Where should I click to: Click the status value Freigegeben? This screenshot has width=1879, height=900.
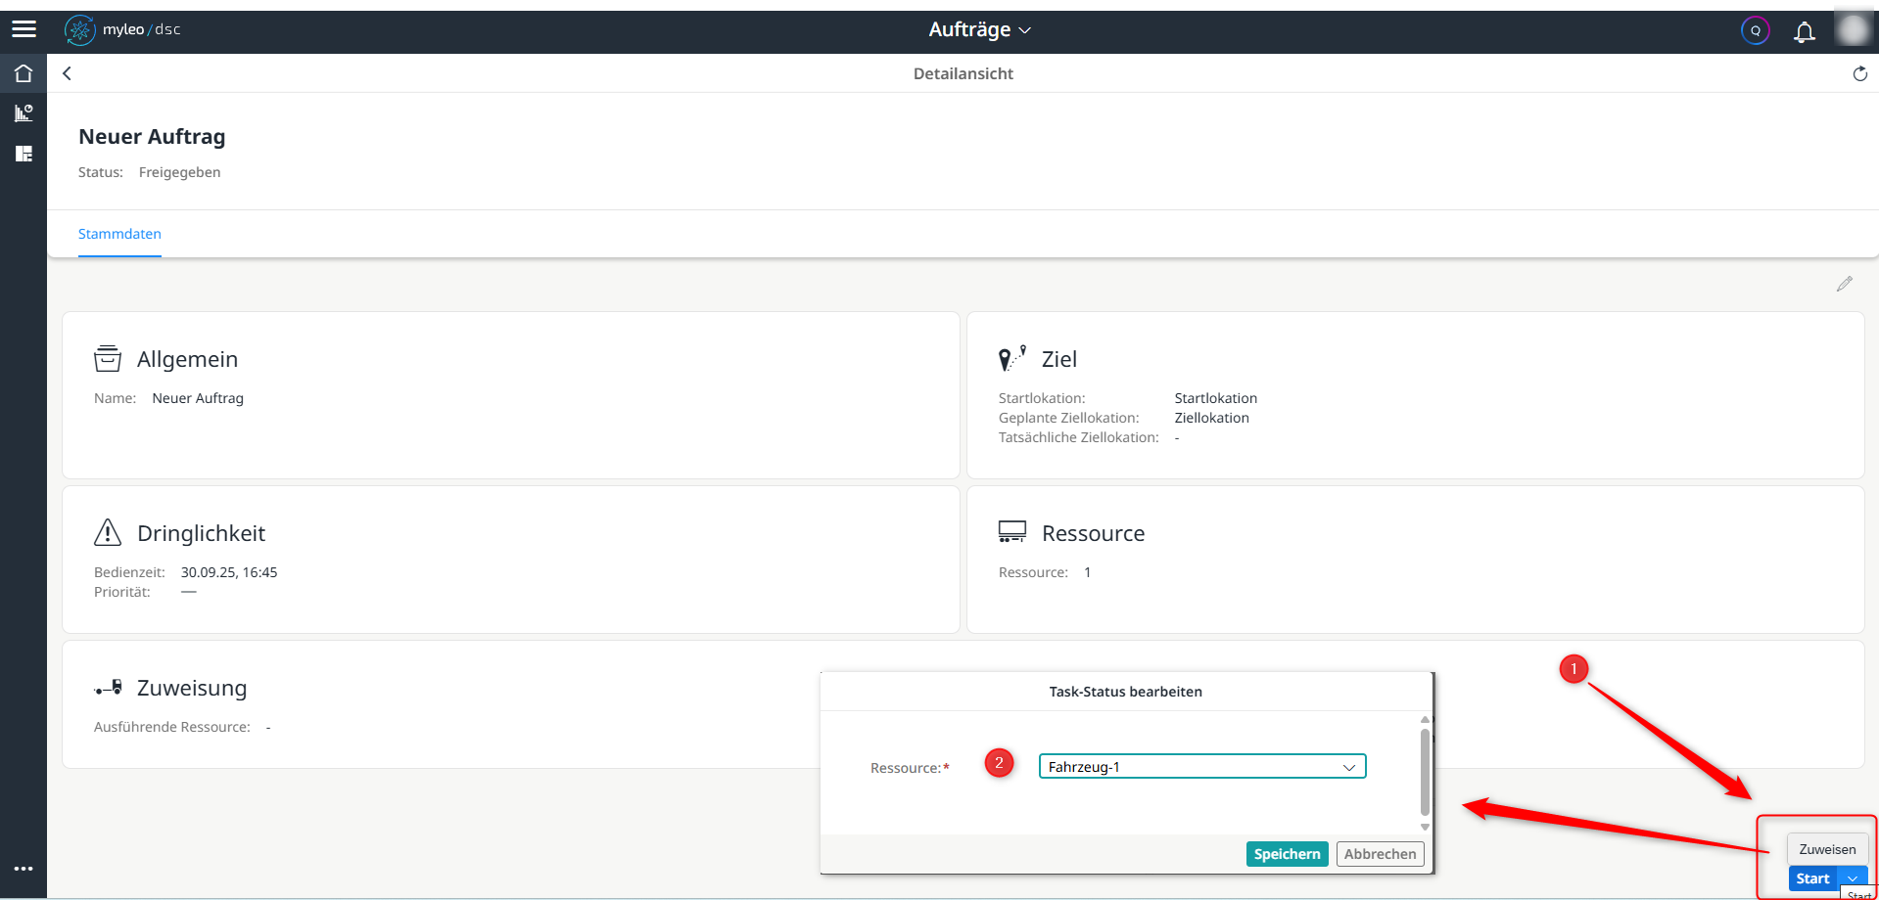[179, 172]
